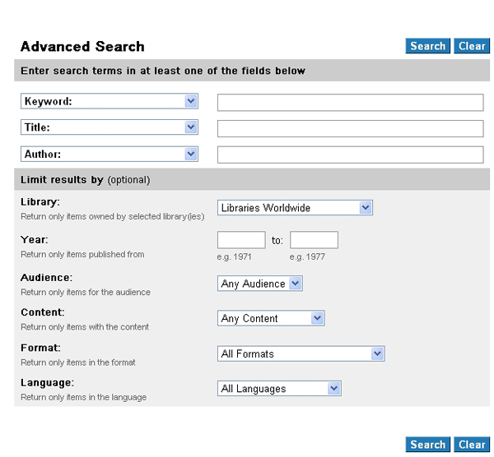This screenshot has height=457, width=494.
Task: Expand the Libraries Worldwide dropdown
Action: coord(295,208)
